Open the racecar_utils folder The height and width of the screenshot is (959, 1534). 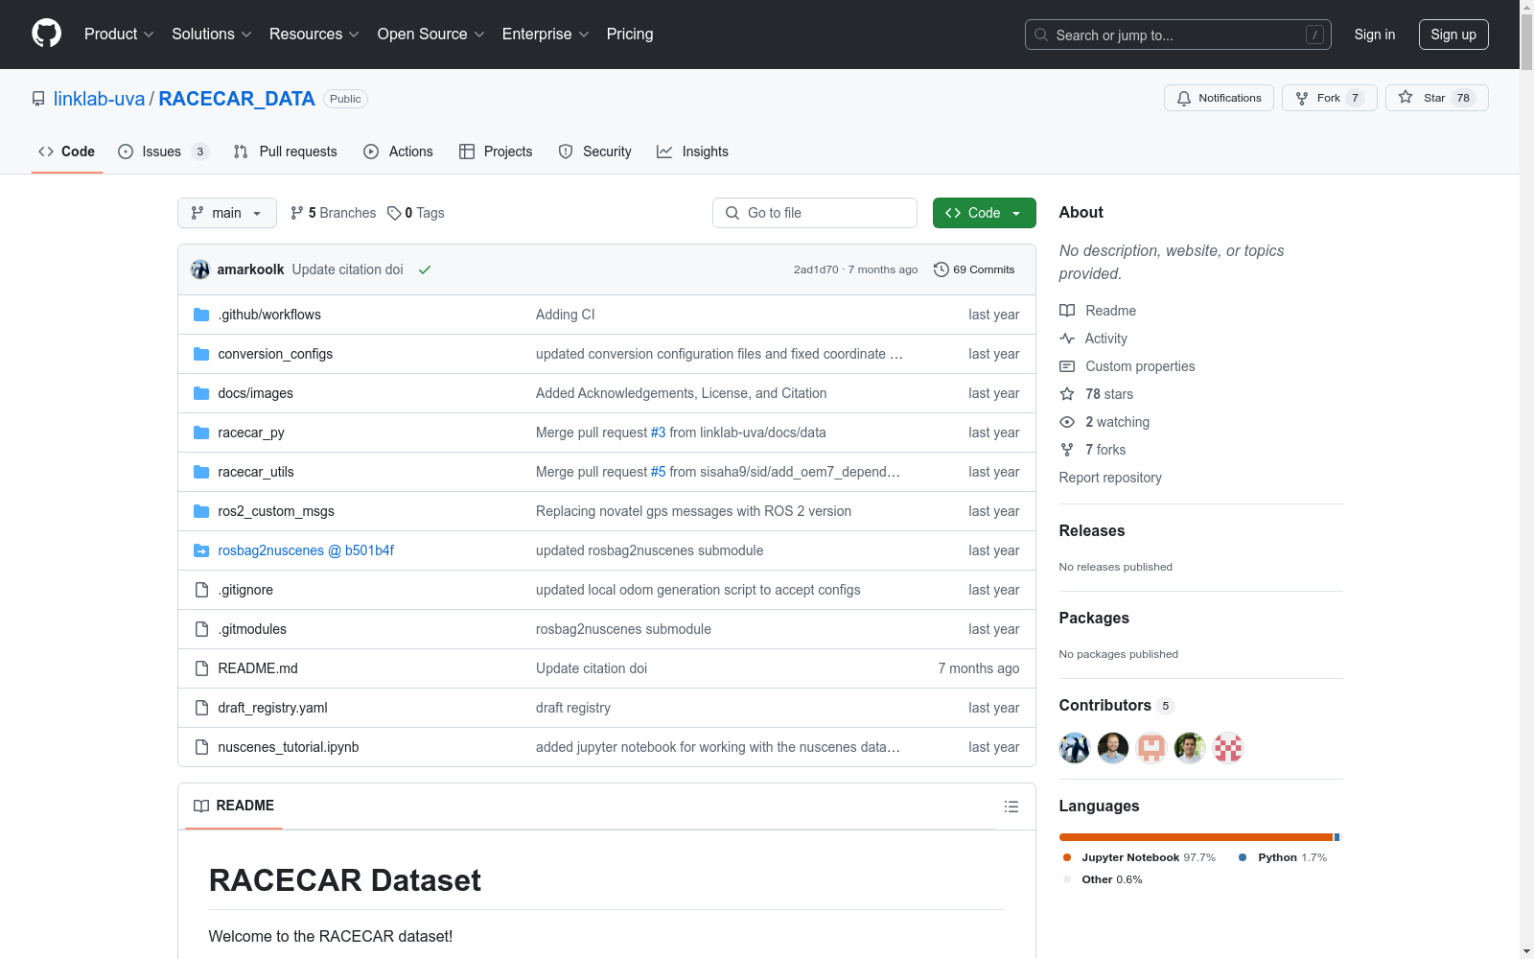(x=256, y=472)
